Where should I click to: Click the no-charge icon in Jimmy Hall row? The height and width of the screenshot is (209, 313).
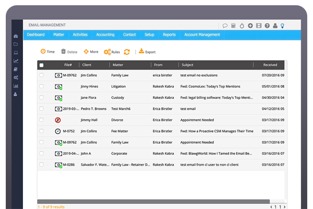[x=58, y=120]
